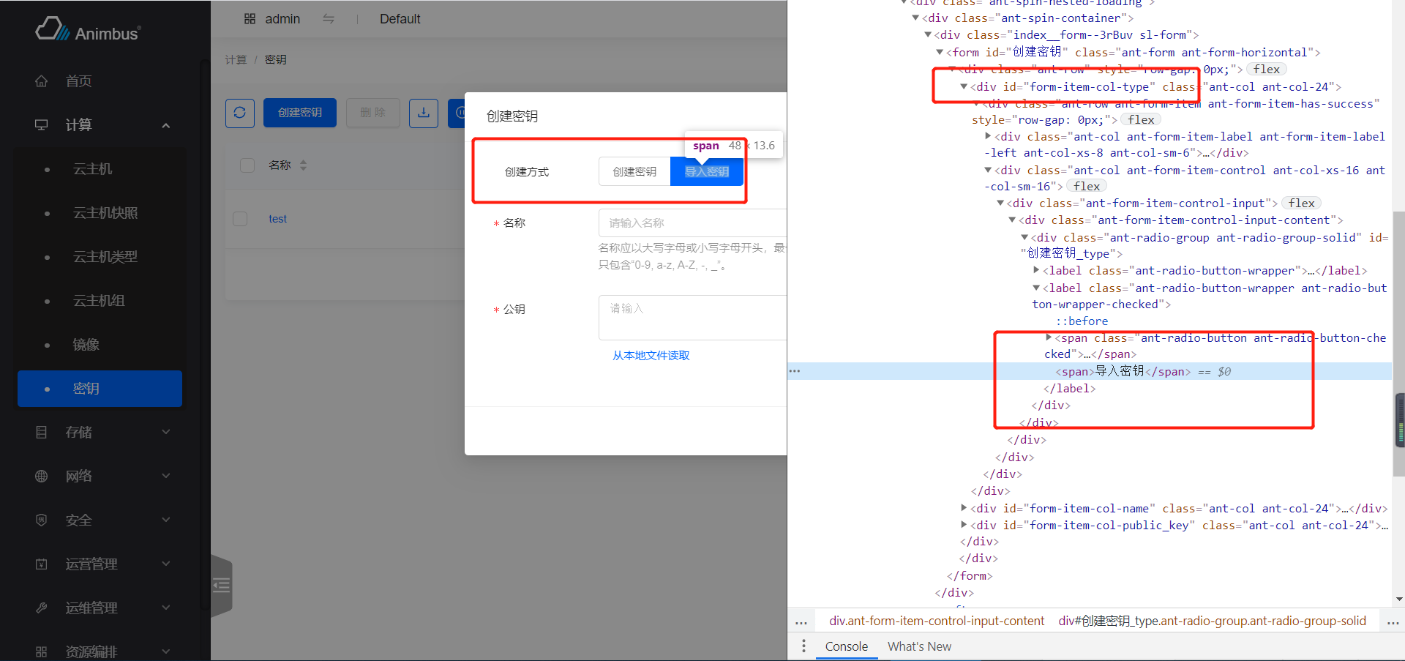This screenshot has width=1405, height=661.
Task: Click the Animbus logo
Action: [x=88, y=30]
